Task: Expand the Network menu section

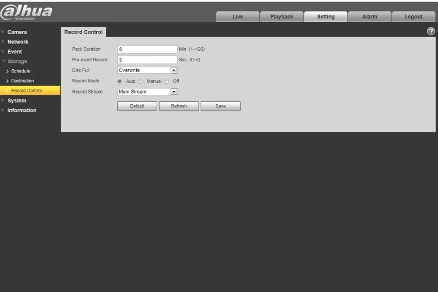Action: point(18,42)
